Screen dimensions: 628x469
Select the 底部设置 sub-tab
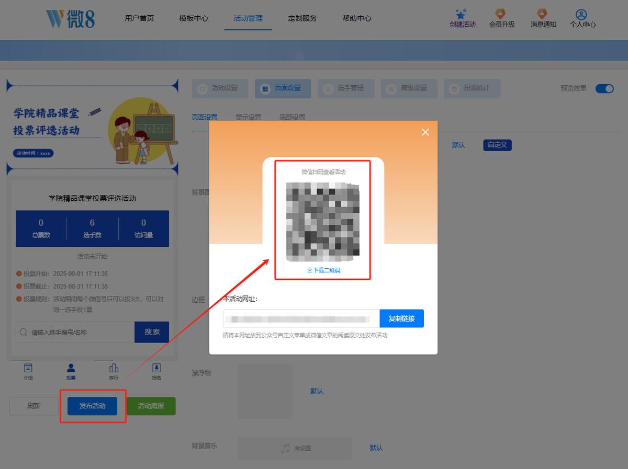(x=292, y=117)
